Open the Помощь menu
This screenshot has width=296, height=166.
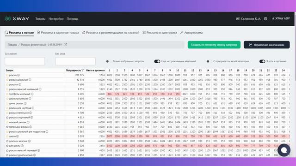point(72,19)
